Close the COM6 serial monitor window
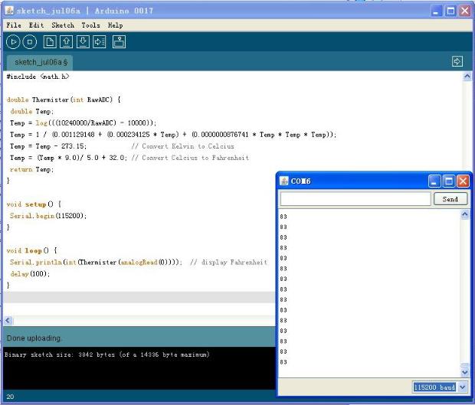This screenshot has width=475, height=405. click(x=463, y=181)
